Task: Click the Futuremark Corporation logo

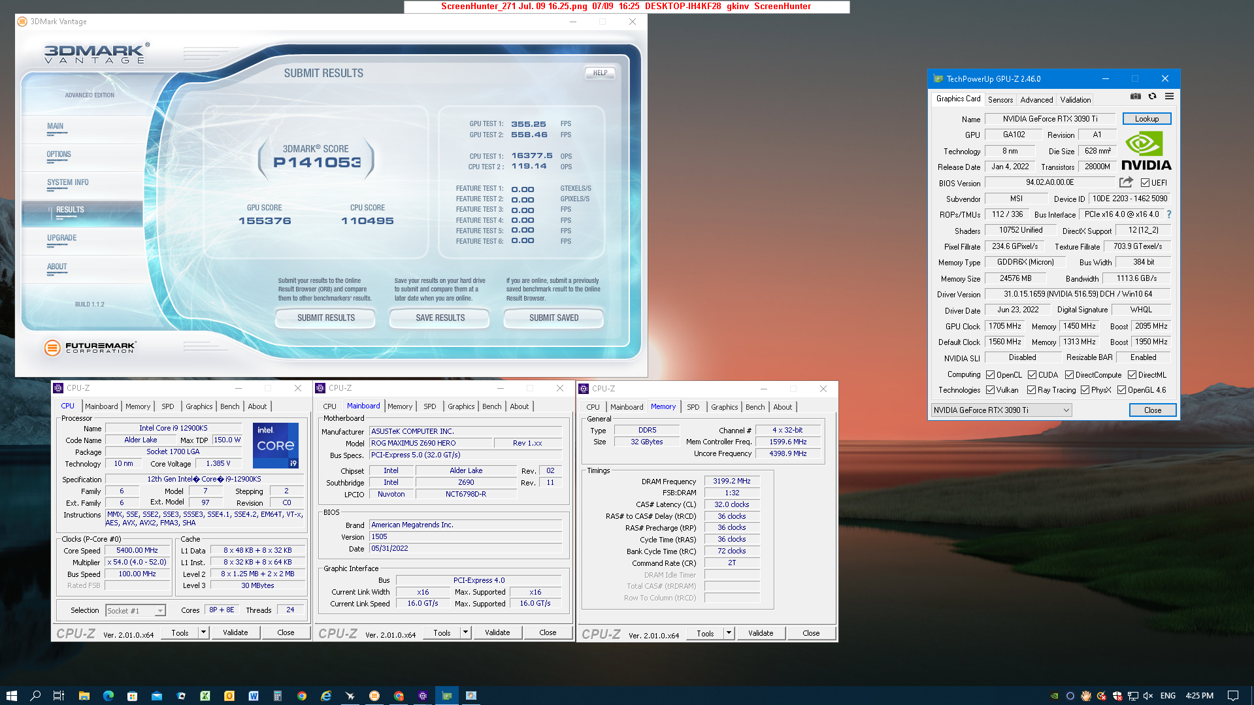Action: coord(90,348)
